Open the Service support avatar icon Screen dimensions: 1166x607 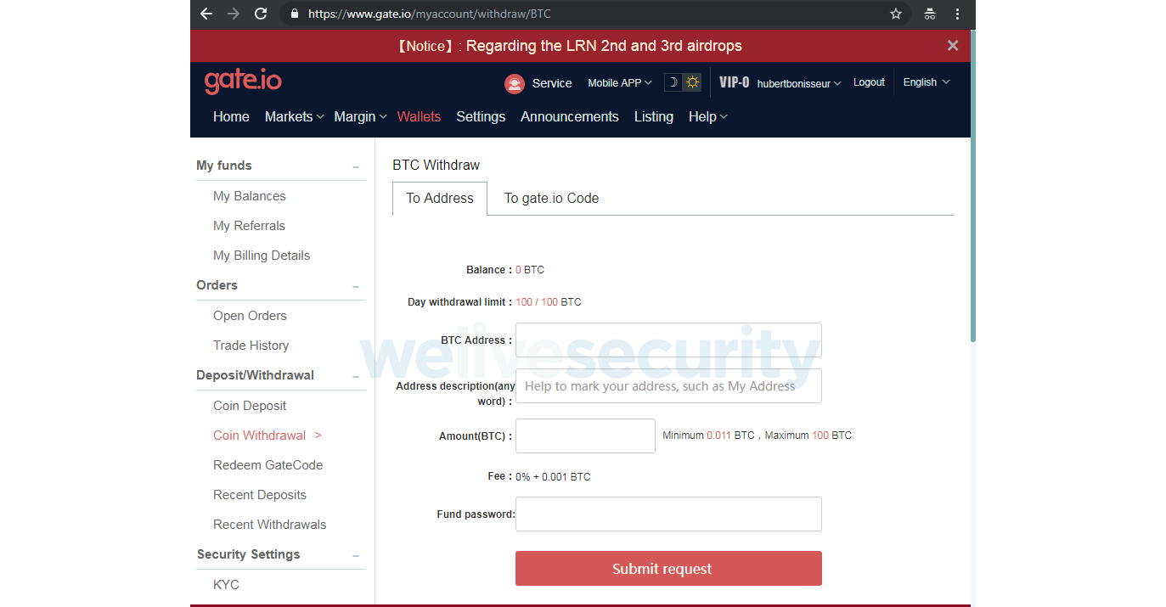(x=514, y=83)
